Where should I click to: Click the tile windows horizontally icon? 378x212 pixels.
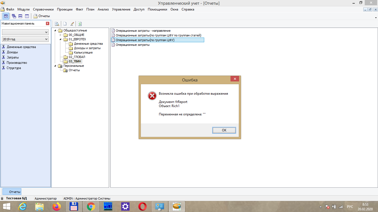pos(20,16)
